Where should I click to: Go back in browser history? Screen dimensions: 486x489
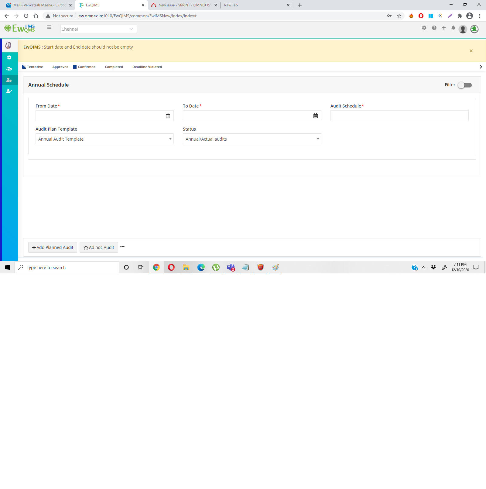(x=7, y=16)
